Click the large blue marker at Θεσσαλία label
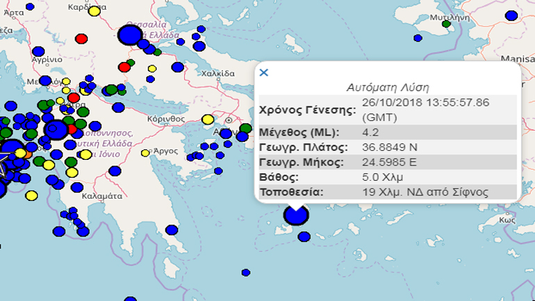Viewport: 535px width, 301px height. pos(130,35)
